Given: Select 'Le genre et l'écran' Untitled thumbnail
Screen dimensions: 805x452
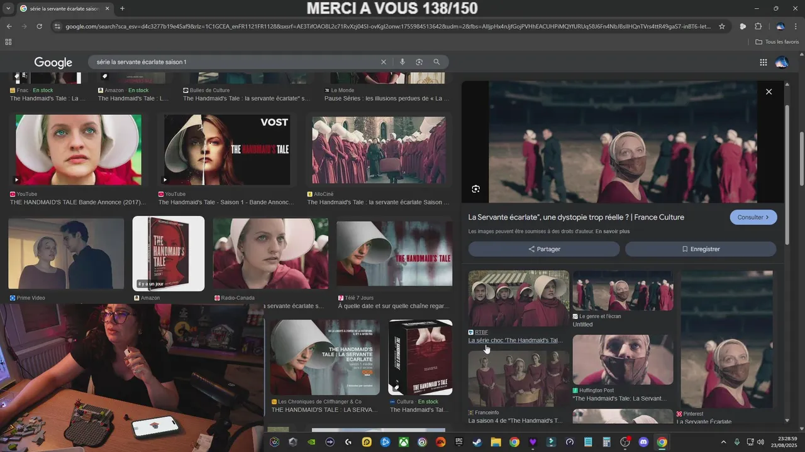Looking at the screenshot, I should [623, 291].
